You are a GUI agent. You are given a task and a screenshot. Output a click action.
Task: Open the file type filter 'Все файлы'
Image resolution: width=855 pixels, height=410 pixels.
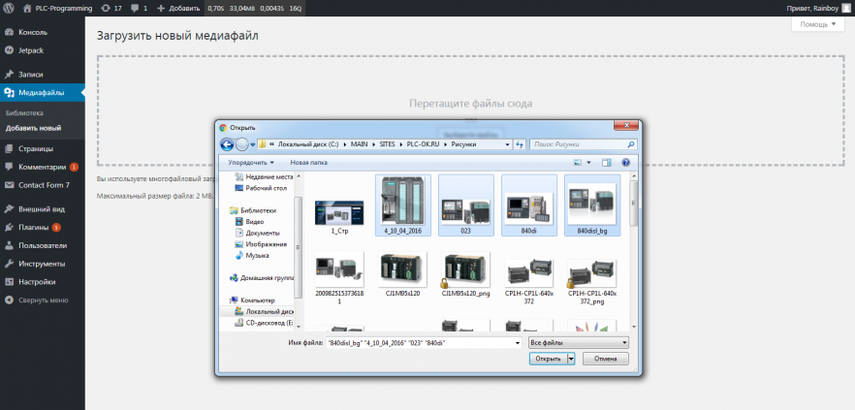[x=579, y=342]
